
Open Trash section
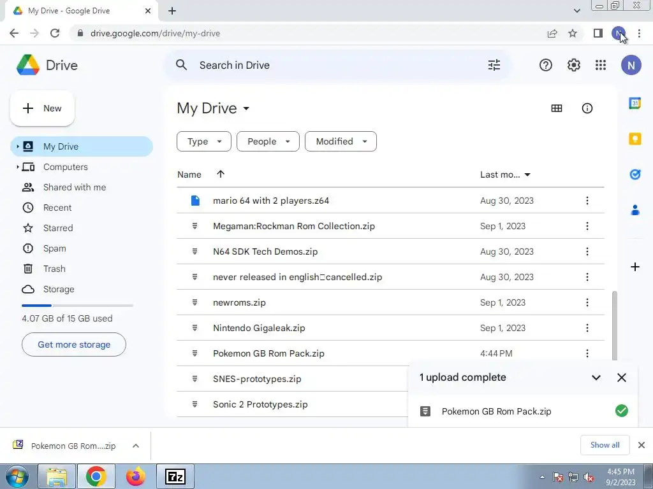tap(82, 269)
